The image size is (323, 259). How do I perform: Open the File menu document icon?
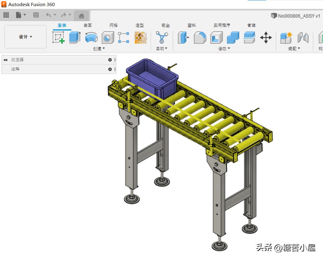[x=19, y=15]
